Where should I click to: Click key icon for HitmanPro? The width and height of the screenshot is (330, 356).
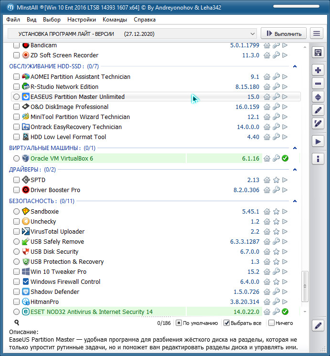pos(276,302)
